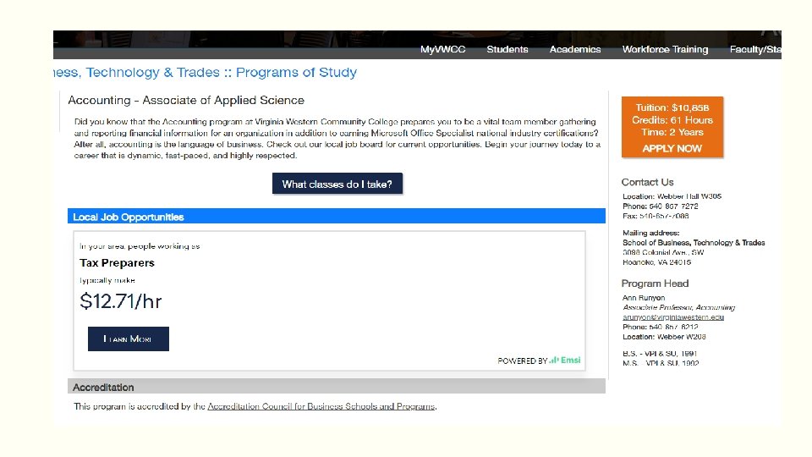This screenshot has height=457, width=812.
Task: Select the 'Accounting - Associate of Applied Science' heading
Action: click(x=186, y=100)
